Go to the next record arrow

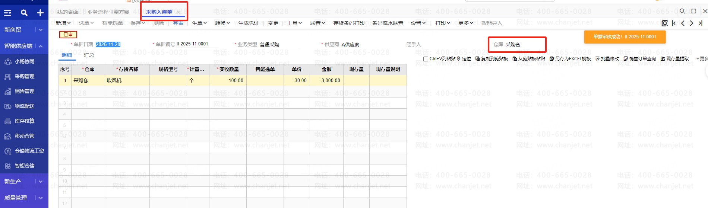coord(692,23)
